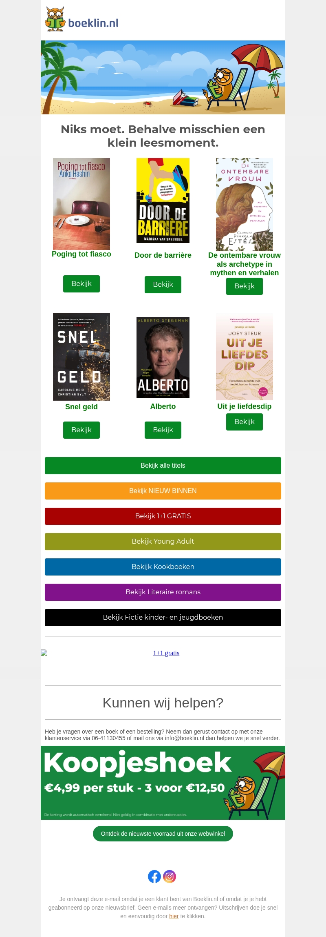
Task: Click the beach header banner
Action: 163,77
